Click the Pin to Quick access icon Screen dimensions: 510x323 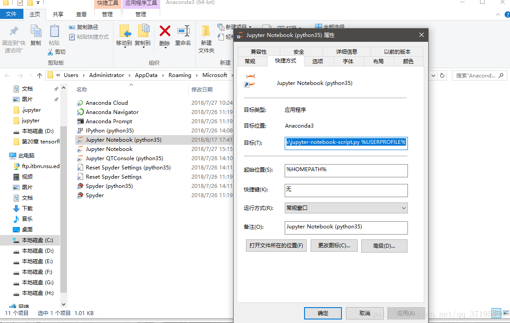14,32
